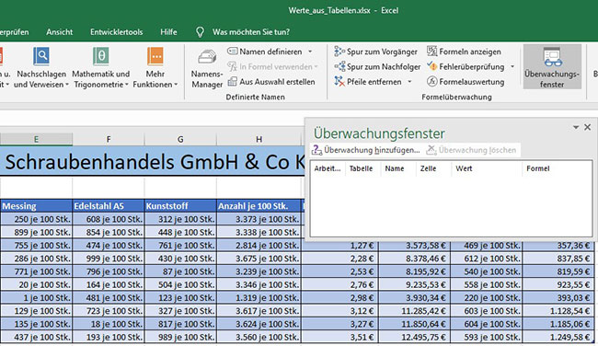Open Überwachungsfenster pane options dropdown
The height and width of the screenshot is (346, 598).
pyautogui.click(x=576, y=127)
